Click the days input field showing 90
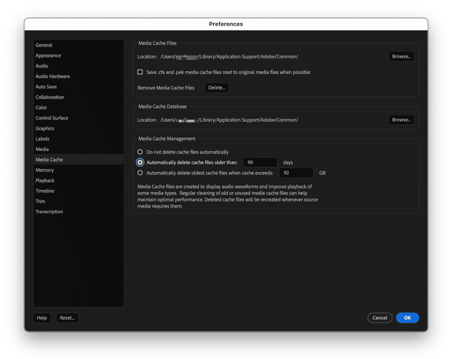 click(x=260, y=162)
